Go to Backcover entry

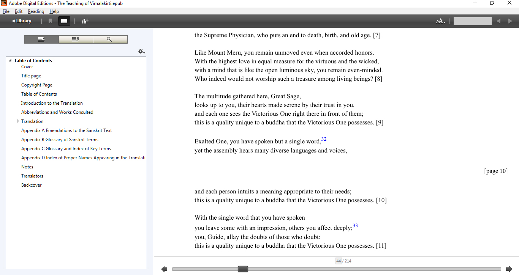point(32,185)
